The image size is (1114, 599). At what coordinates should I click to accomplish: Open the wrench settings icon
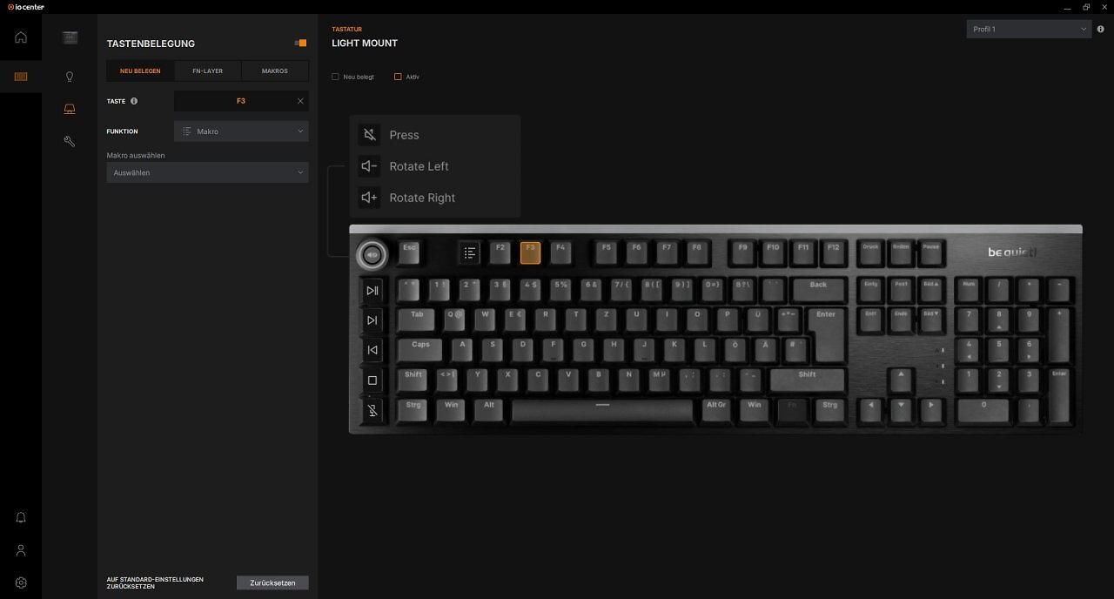pos(70,141)
